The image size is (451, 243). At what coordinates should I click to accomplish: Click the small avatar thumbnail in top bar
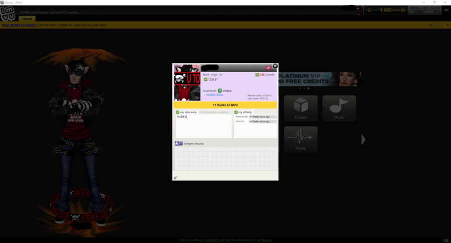pos(360,10)
